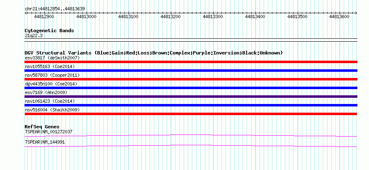Click the red bar under nsv587803
This screenshot has width=369, height=170.
click(191, 79)
